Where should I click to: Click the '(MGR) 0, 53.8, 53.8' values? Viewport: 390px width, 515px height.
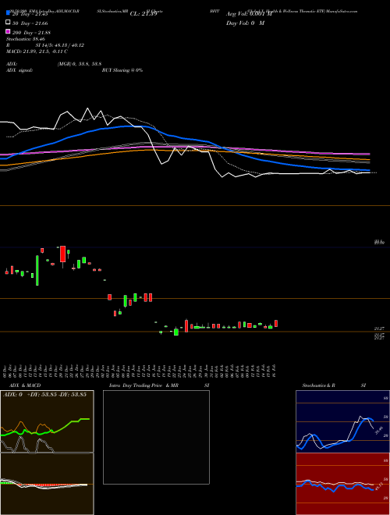[x=79, y=64]
